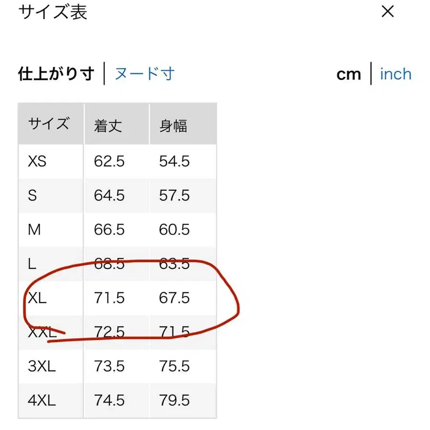Select the cm unit option
The image size is (430, 430).
tap(348, 74)
